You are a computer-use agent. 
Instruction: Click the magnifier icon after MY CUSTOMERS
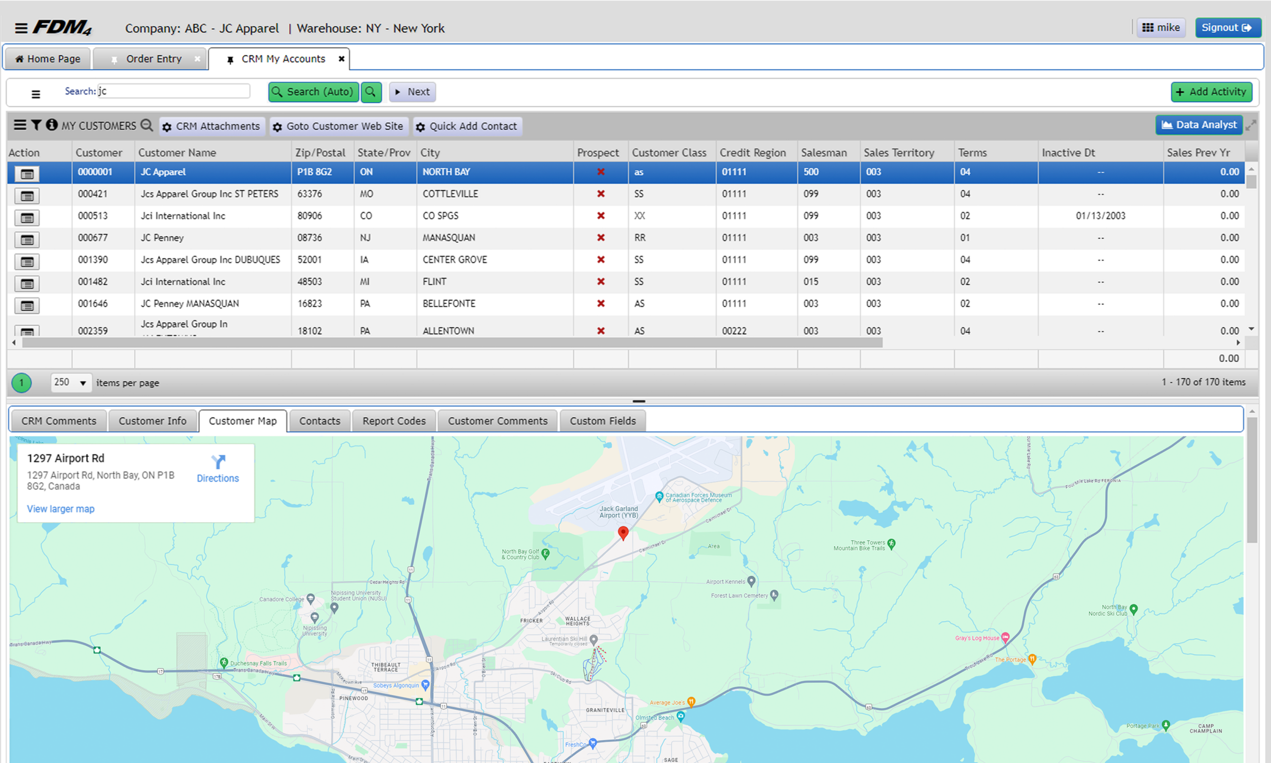(147, 125)
